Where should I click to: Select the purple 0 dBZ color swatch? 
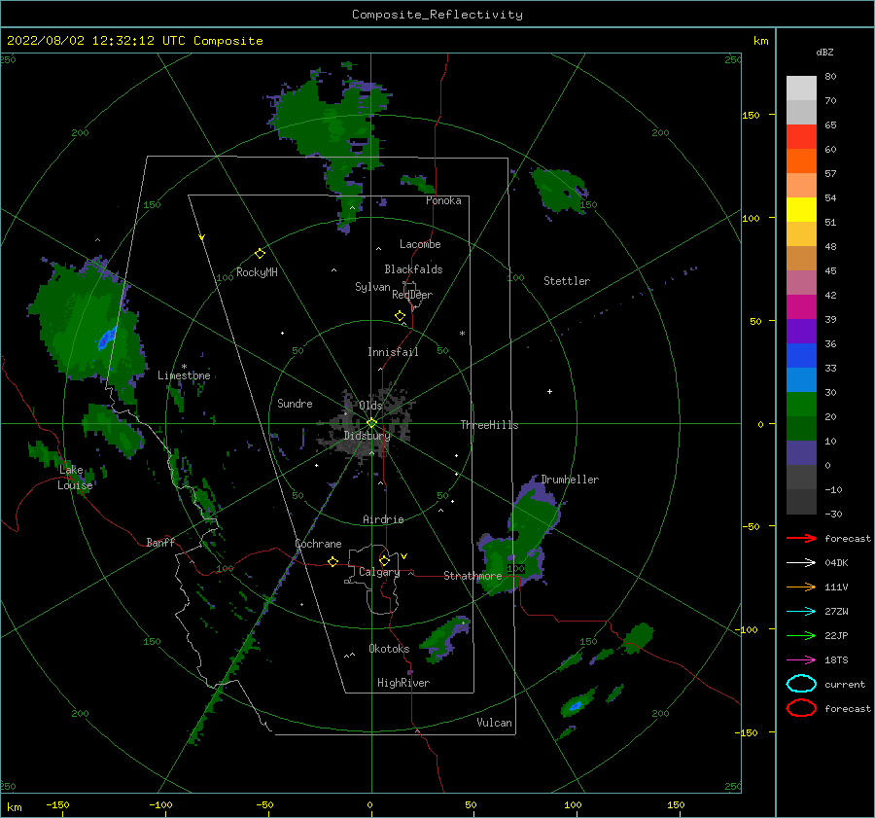(801, 452)
